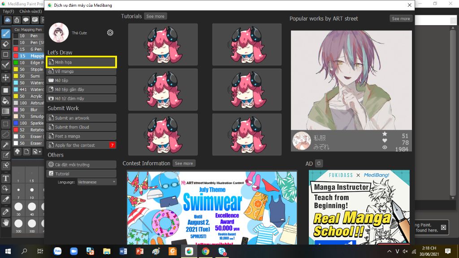
Task: Click the share/export icon in top toolbar
Action: click(x=17, y=20)
